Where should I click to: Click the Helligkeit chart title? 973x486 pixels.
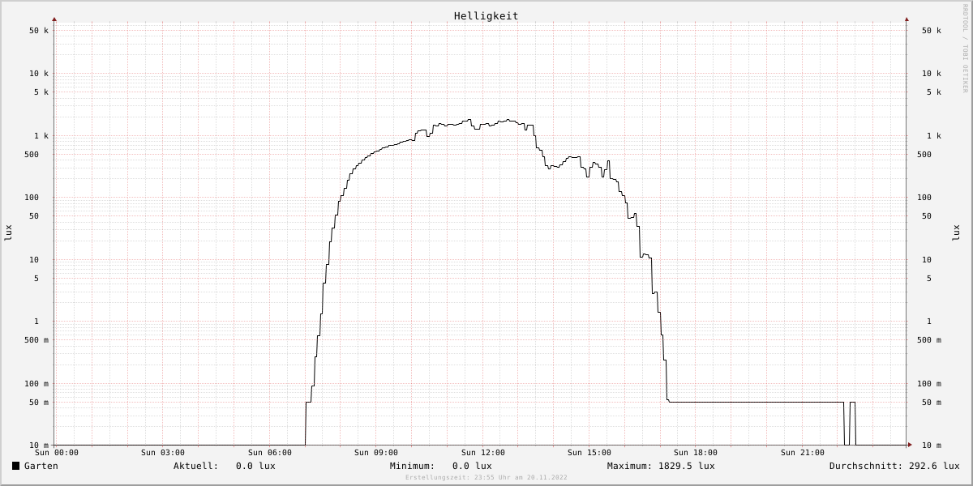click(486, 16)
